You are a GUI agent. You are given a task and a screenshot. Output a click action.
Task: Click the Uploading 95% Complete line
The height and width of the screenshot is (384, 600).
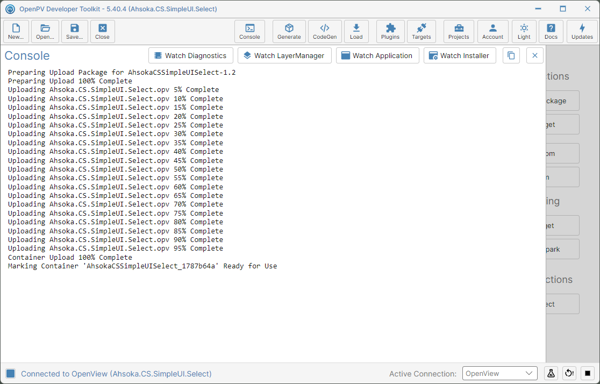(116, 248)
